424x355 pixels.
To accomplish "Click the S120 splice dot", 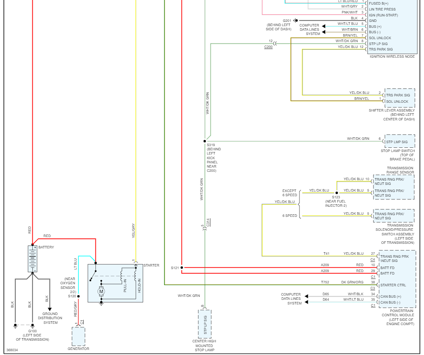I will [x=78, y=296].
